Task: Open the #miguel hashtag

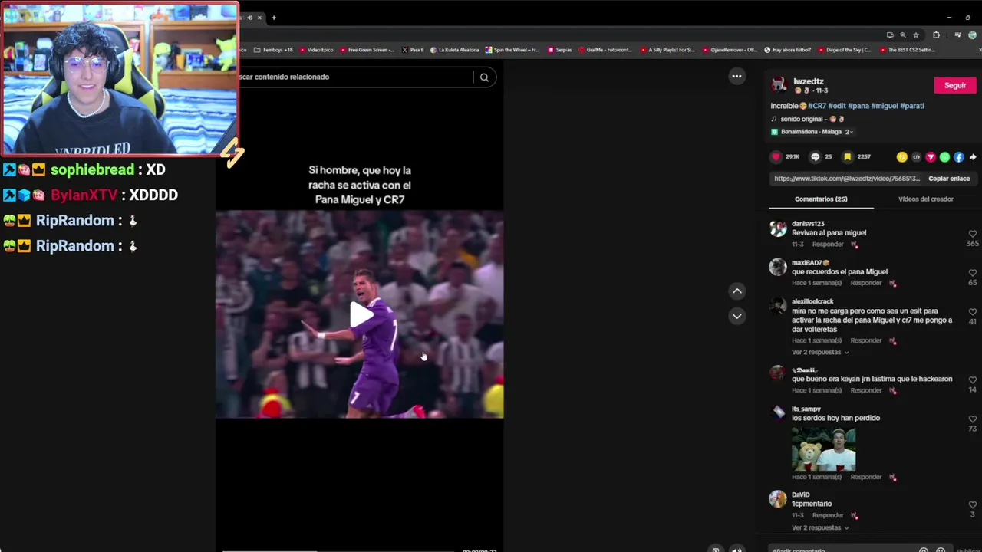Action: [x=885, y=106]
